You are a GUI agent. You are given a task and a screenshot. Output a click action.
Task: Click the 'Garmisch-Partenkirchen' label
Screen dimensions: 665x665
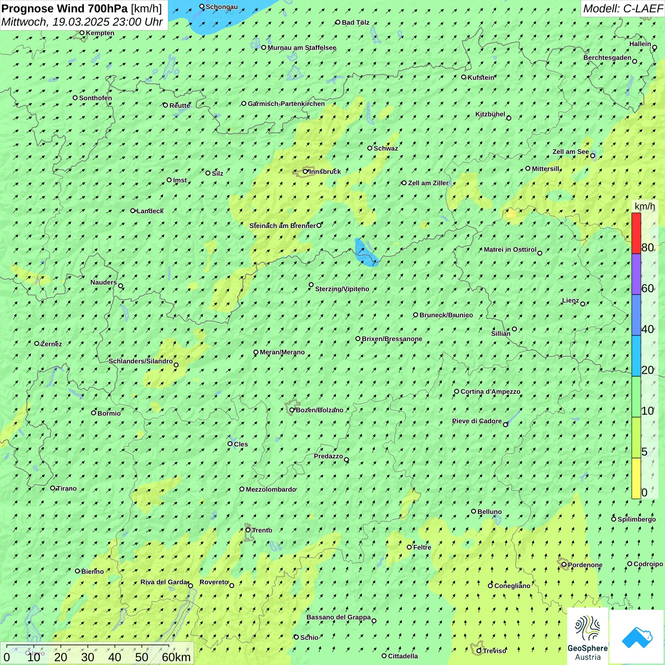[x=286, y=104]
